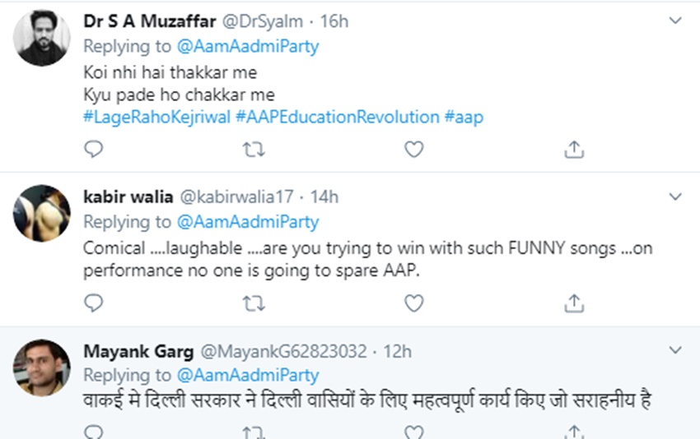
Task: Open @AamAadmiParty mention in Muzaffar's tweet
Action: [248, 46]
